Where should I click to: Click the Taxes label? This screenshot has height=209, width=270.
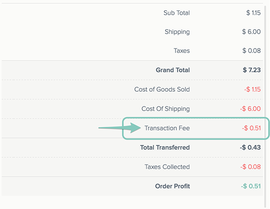click(x=182, y=51)
